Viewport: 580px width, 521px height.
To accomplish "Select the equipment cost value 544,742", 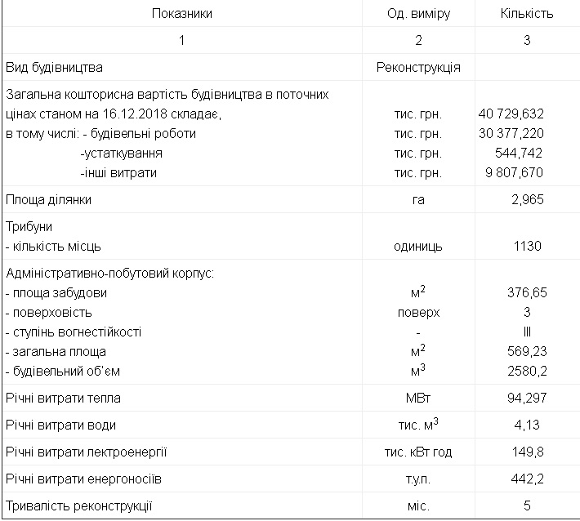I will (519, 154).
